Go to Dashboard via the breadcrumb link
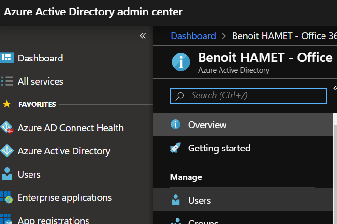337x224 pixels. (193, 36)
